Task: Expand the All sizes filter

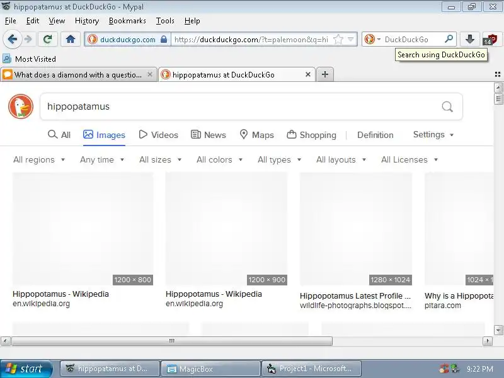Action: pos(161,159)
